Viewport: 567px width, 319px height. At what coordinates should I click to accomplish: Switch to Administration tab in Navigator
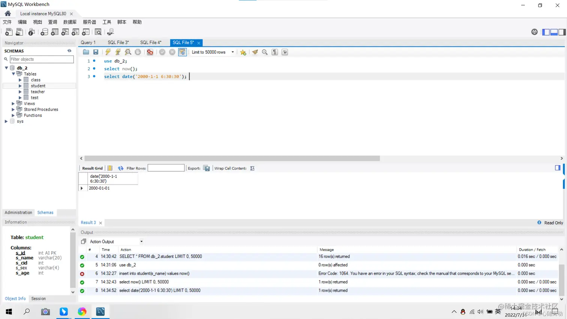18,213
